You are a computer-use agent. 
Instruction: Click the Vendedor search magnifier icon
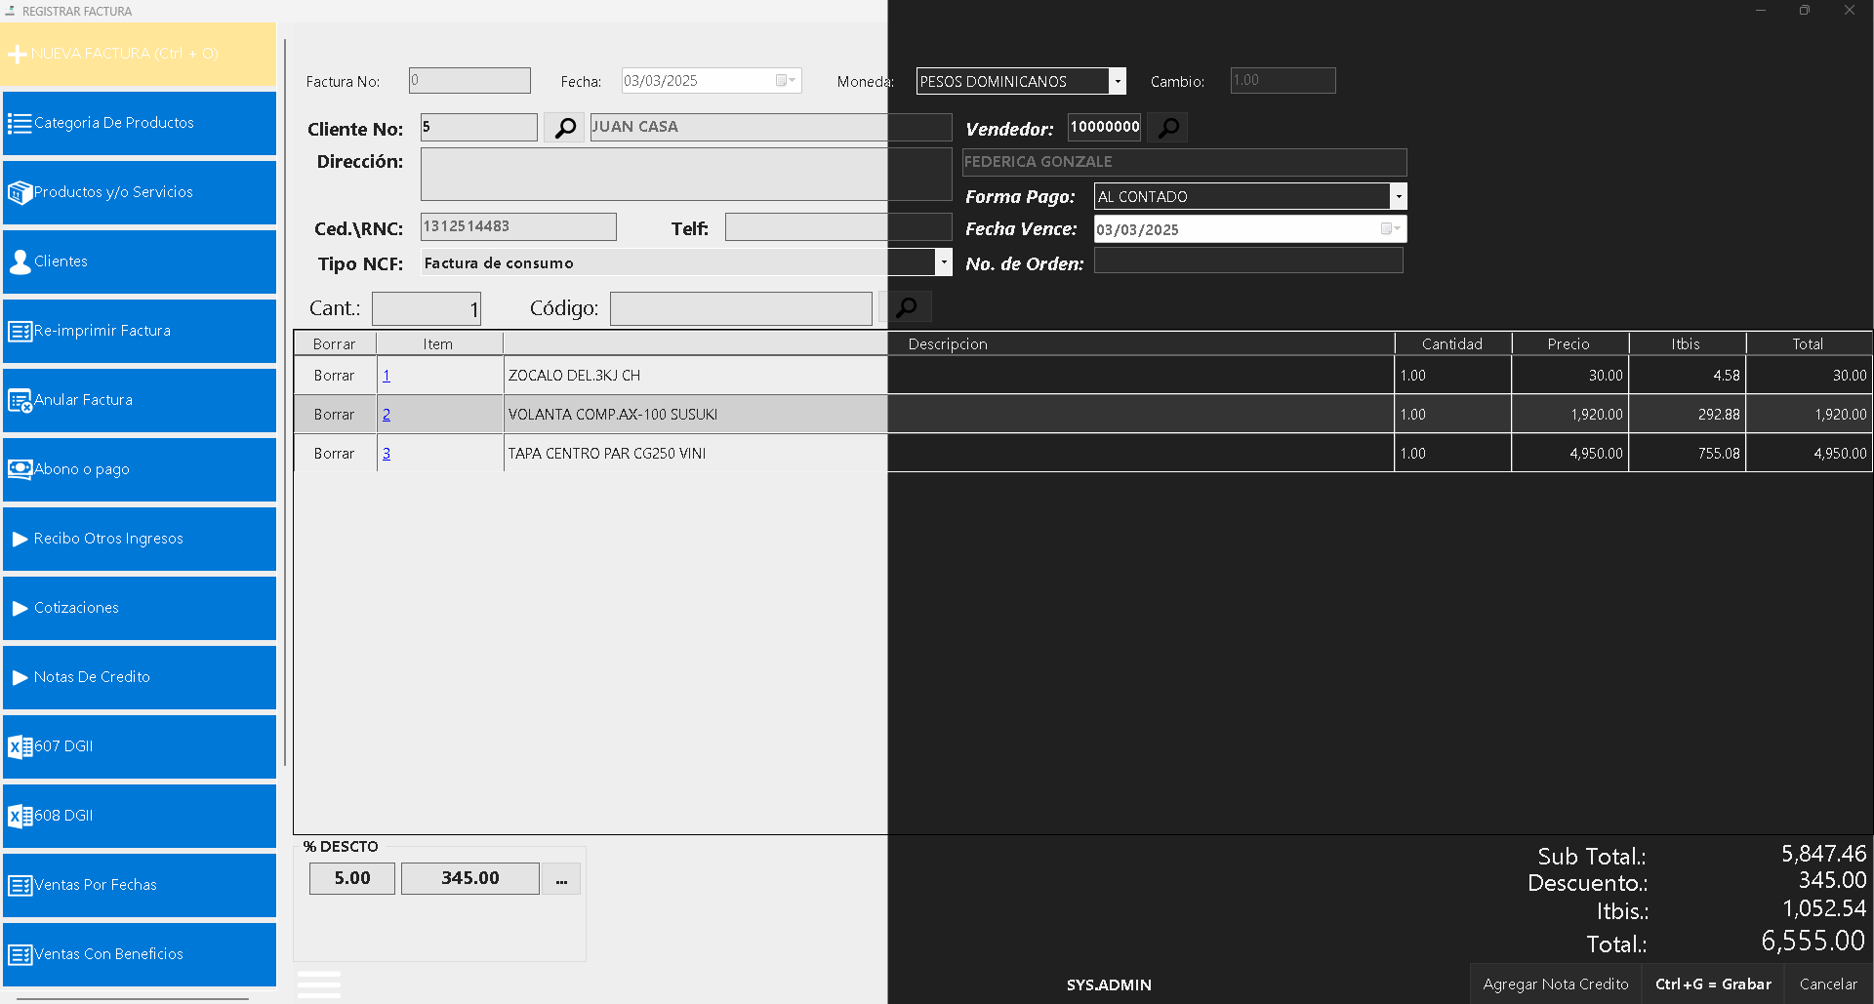tap(1167, 128)
